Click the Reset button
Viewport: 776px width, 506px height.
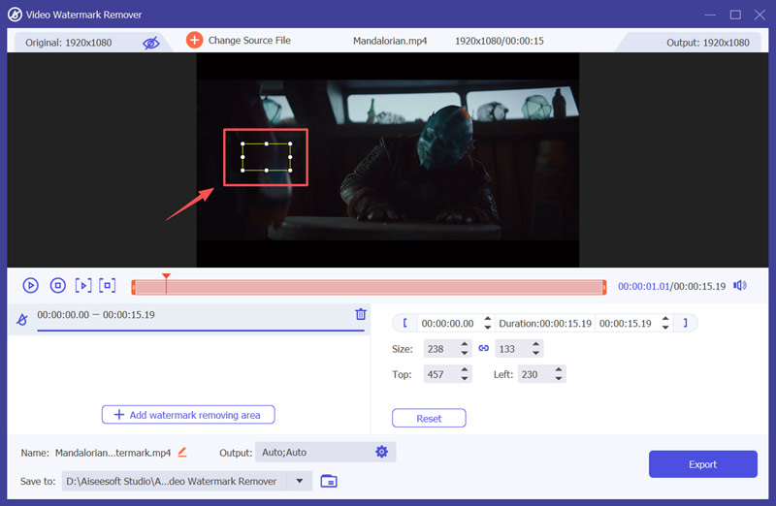(429, 418)
